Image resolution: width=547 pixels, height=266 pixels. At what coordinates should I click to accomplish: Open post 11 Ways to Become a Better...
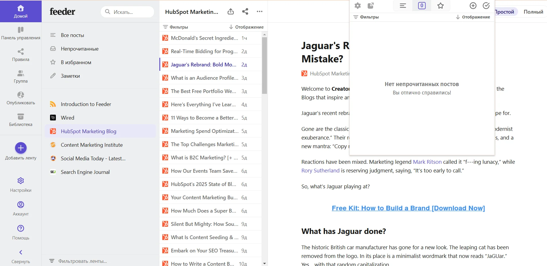[x=211, y=118]
